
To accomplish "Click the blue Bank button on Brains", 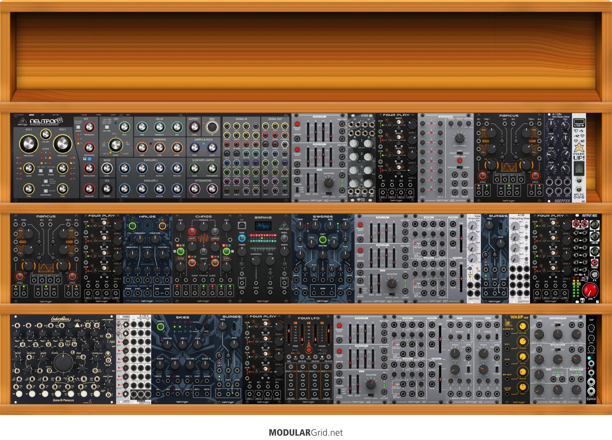I will [x=242, y=238].
